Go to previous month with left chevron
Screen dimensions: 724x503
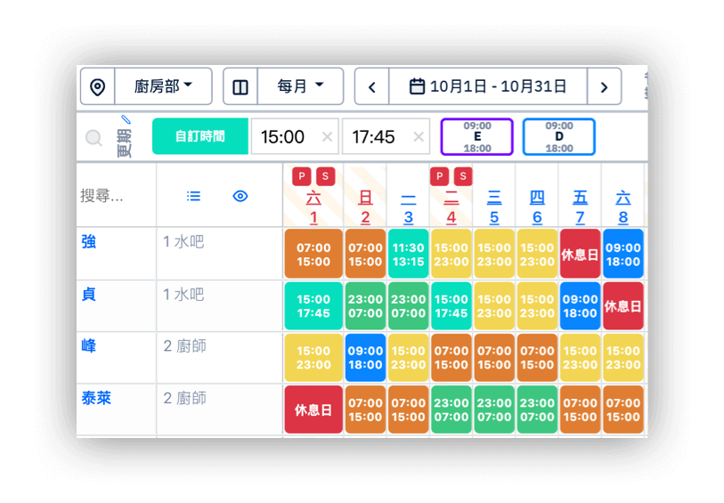(372, 86)
